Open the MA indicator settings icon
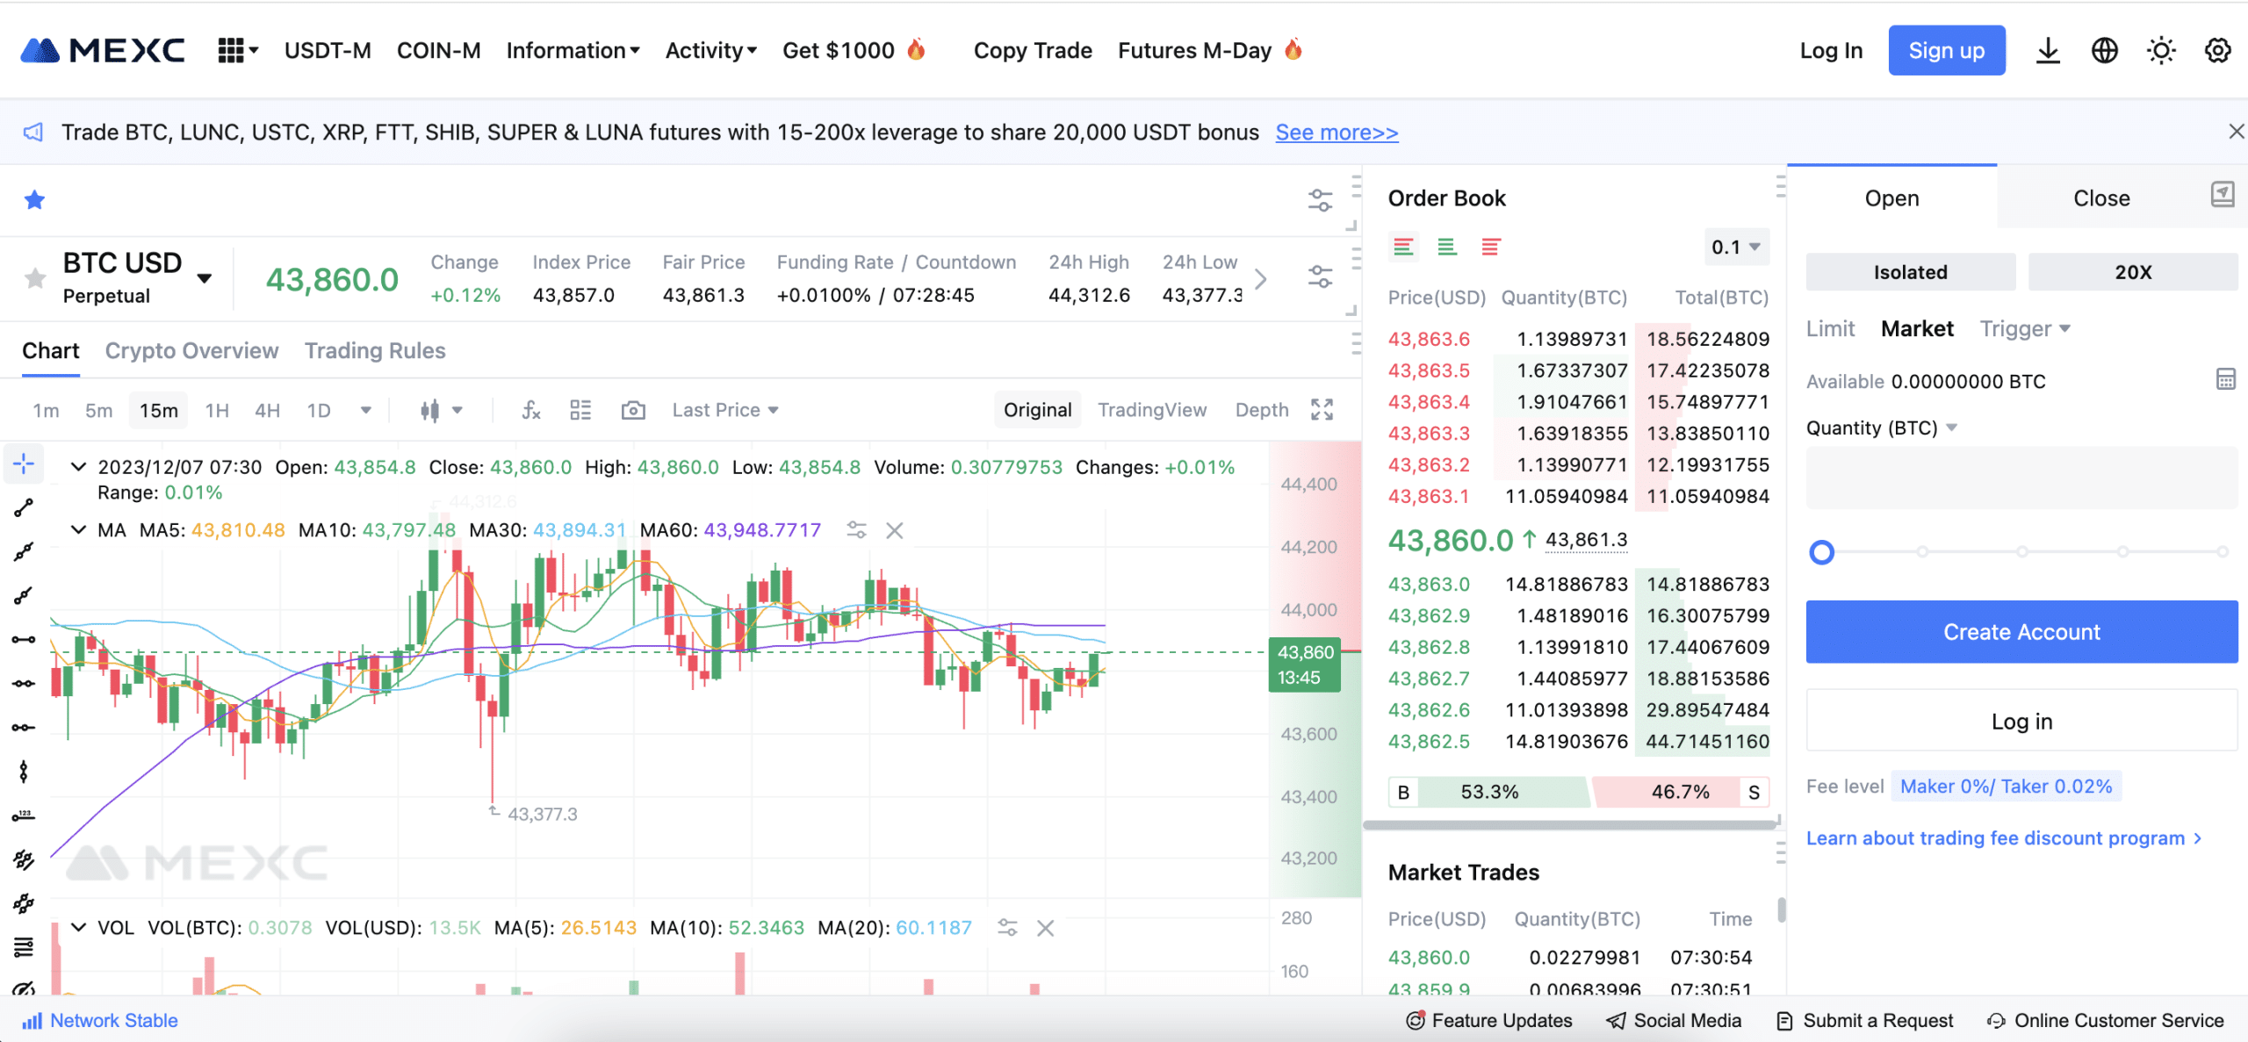2248x1042 pixels. coord(856,530)
